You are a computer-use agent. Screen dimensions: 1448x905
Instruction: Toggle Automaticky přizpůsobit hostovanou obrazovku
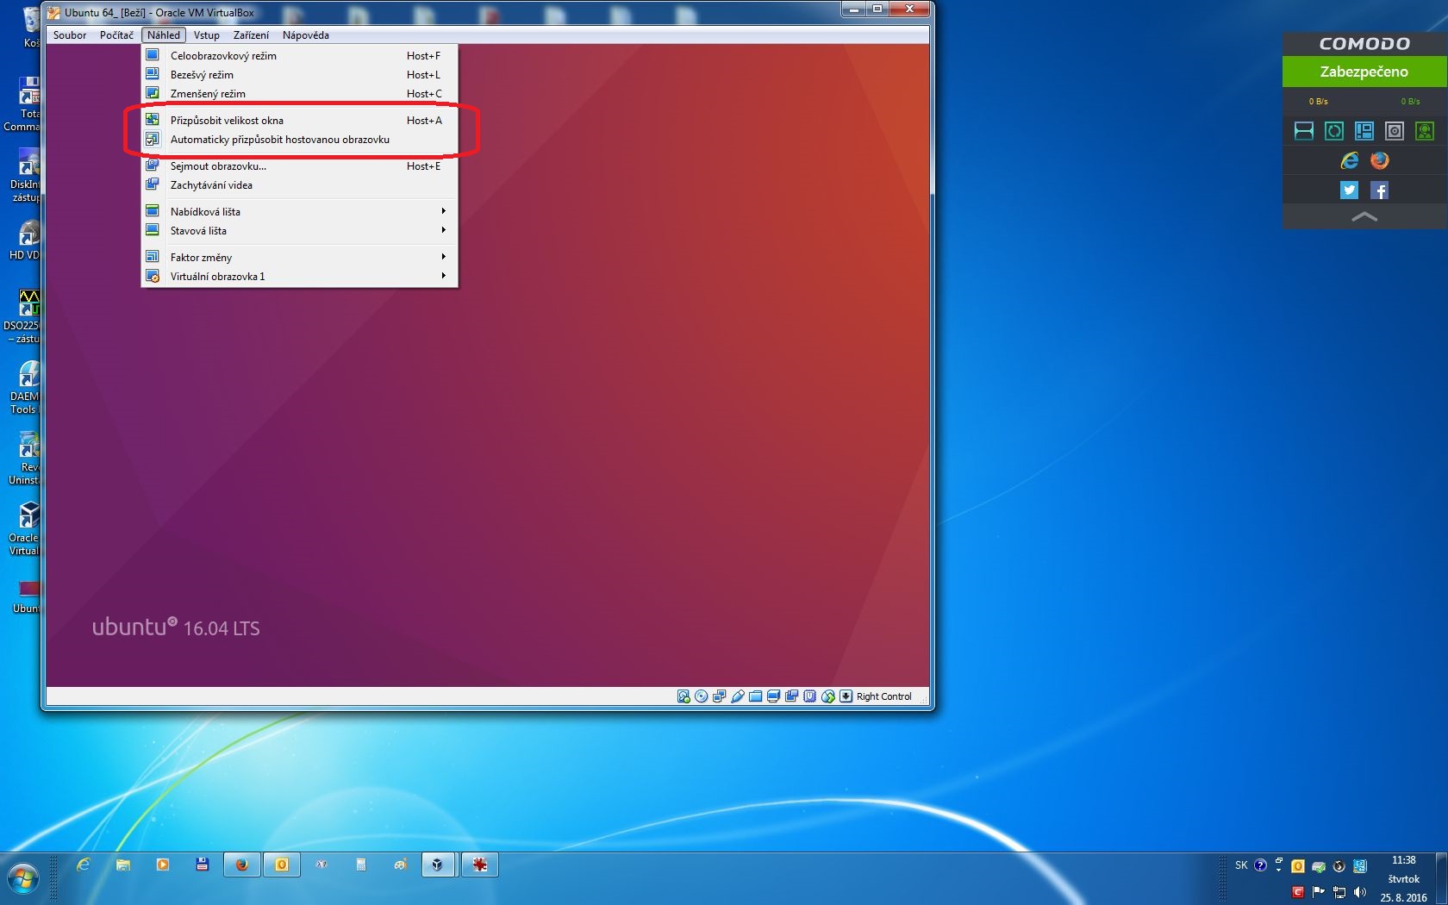(299, 139)
